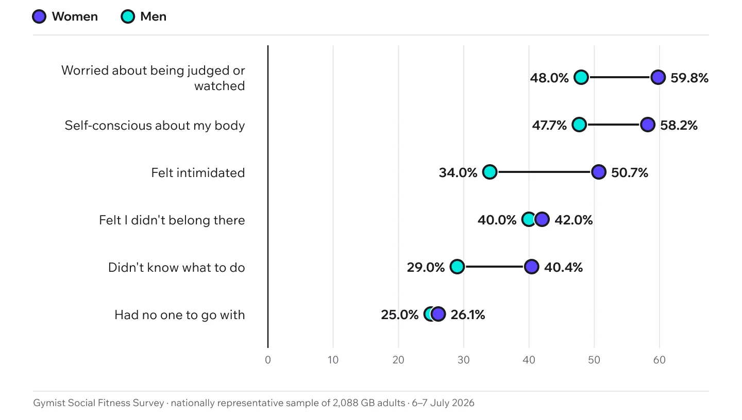
Task: Select the Women 26.1% data point
Action: coord(438,314)
